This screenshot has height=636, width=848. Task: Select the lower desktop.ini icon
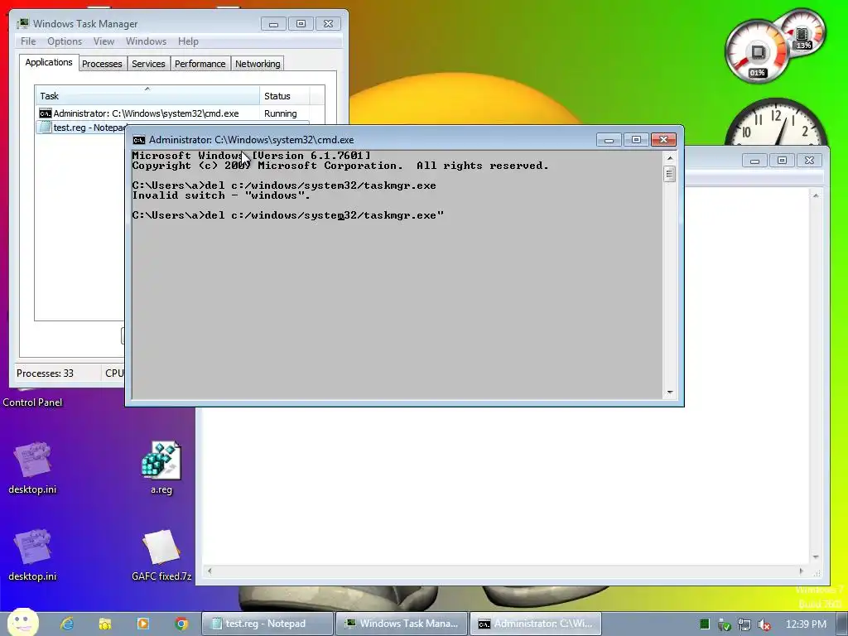pos(32,555)
